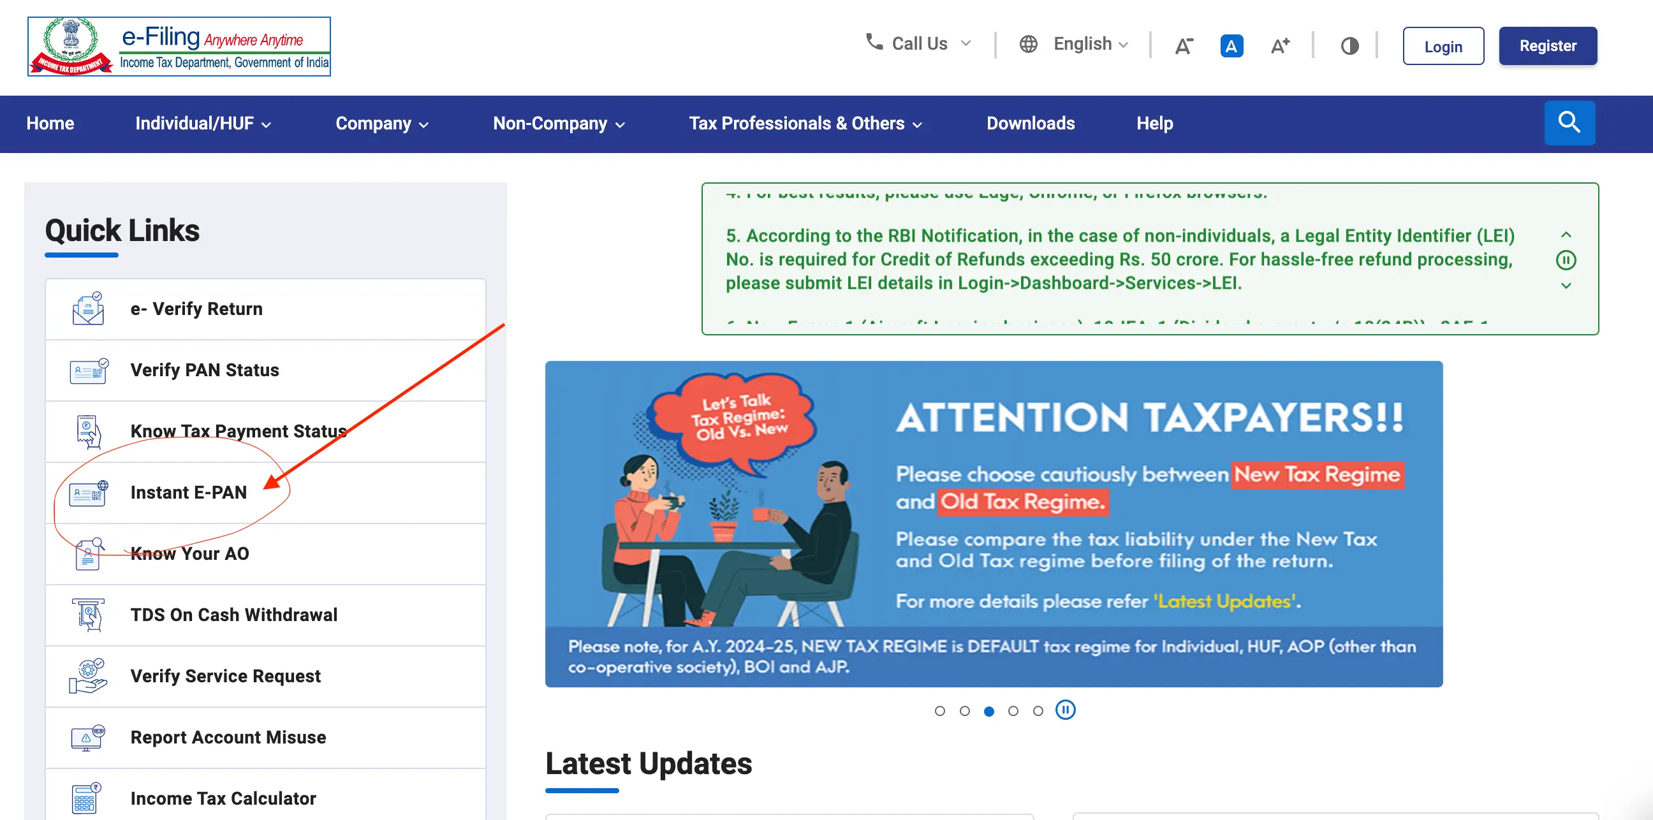The image size is (1653, 820).
Task: Select the Downloads menu item
Action: [1030, 123]
